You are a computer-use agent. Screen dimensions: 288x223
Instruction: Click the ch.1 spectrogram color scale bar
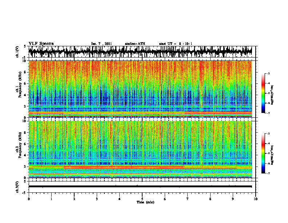(x=263, y=93)
